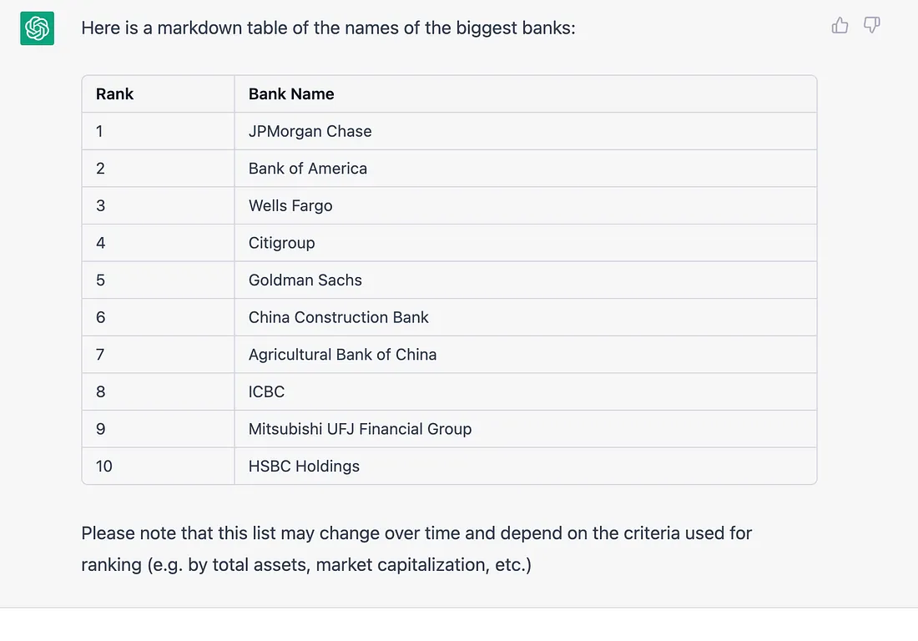Click the rank number 10 cell
This screenshot has height=641, width=918.
158,466
